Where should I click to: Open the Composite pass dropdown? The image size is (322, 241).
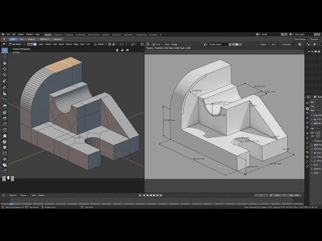[x=288, y=44]
